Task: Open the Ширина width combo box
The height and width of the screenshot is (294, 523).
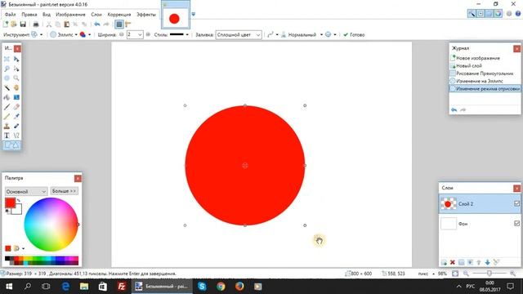Action: click(x=135, y=34)
